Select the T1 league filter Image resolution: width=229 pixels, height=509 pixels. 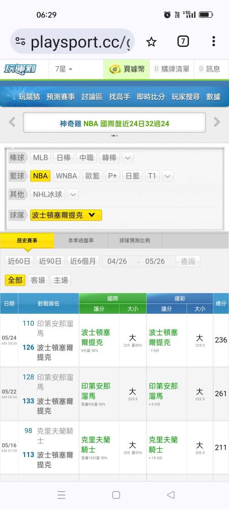pos(152,176)
